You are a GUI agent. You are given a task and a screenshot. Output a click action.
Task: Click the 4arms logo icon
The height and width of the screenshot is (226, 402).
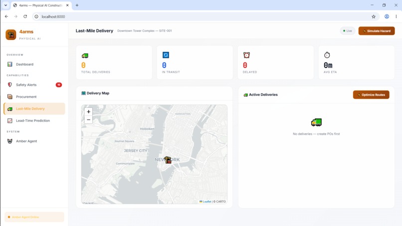coord(11,34)
